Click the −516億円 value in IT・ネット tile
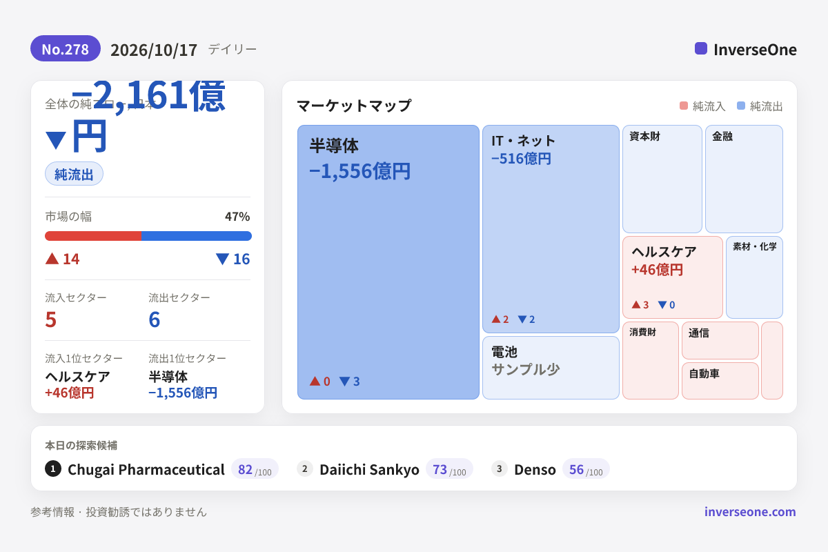Screen dimensions: 828x552 [x=521, y=159]
